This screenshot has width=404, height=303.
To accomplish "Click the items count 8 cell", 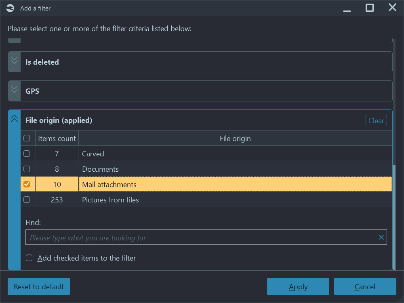I will pyautogui.click(x=57, y=169).
